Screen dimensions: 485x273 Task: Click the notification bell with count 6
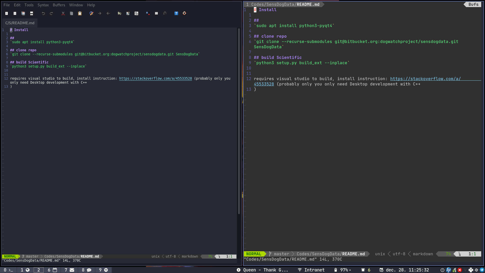[x=366, y=270]
